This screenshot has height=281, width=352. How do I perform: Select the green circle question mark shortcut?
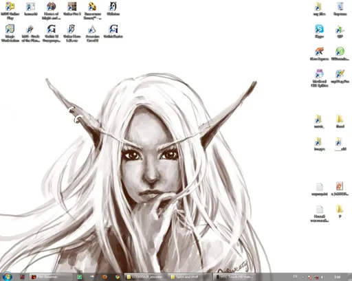click(x=340, y=54)
